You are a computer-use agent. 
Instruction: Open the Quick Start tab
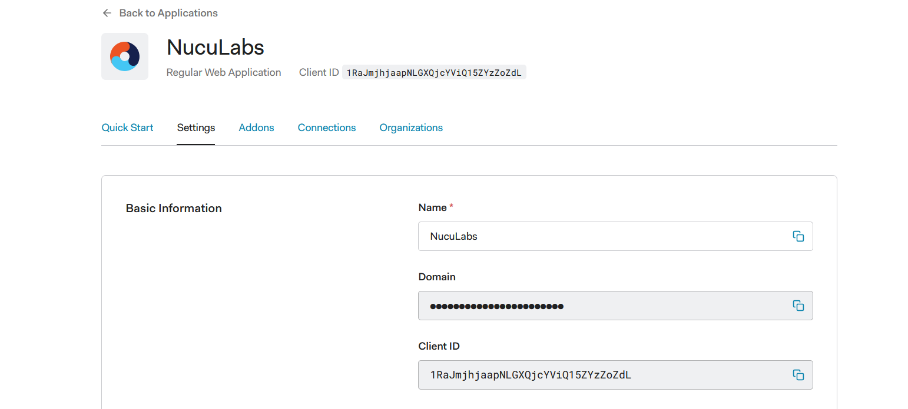[x=127, y=128]
